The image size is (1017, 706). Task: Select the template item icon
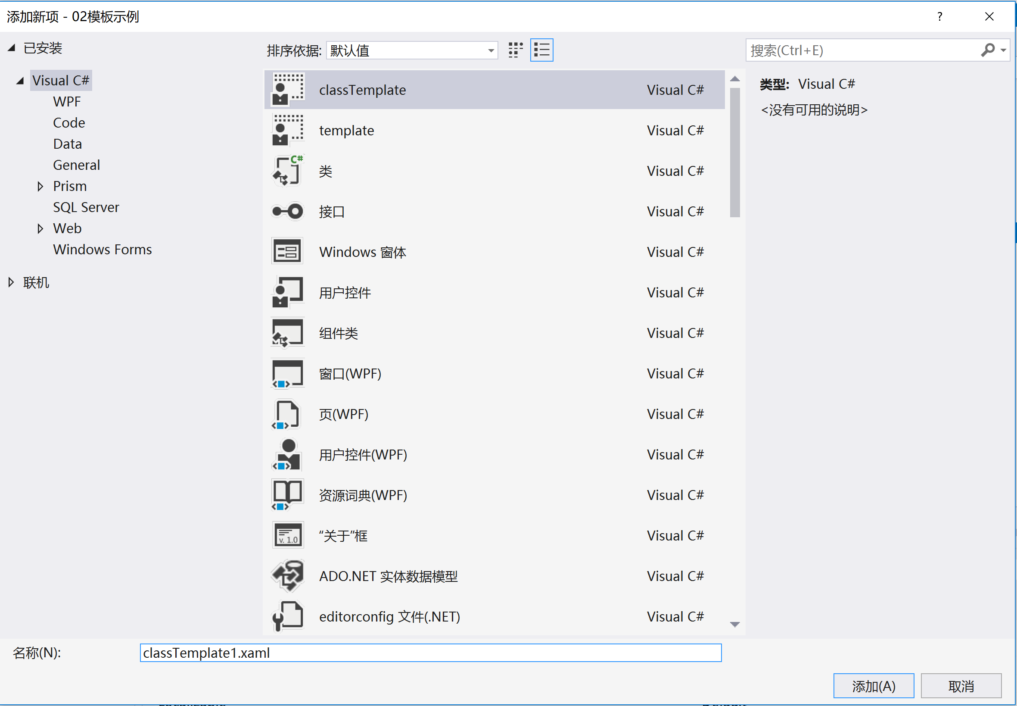[x=288, y=130]
